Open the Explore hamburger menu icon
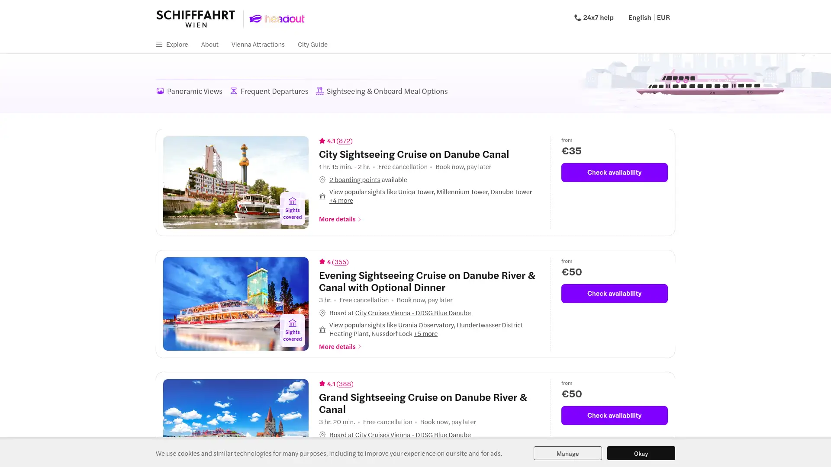 (159, 45)
